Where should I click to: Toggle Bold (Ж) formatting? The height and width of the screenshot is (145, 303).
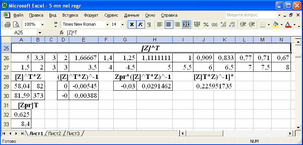(x=132, y=25)
